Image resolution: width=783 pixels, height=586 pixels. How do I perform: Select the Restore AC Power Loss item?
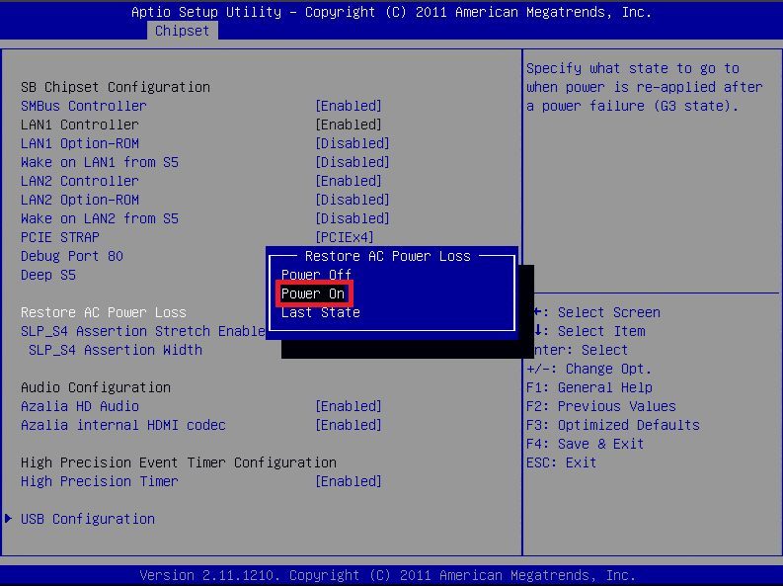(x=104, y=312)
